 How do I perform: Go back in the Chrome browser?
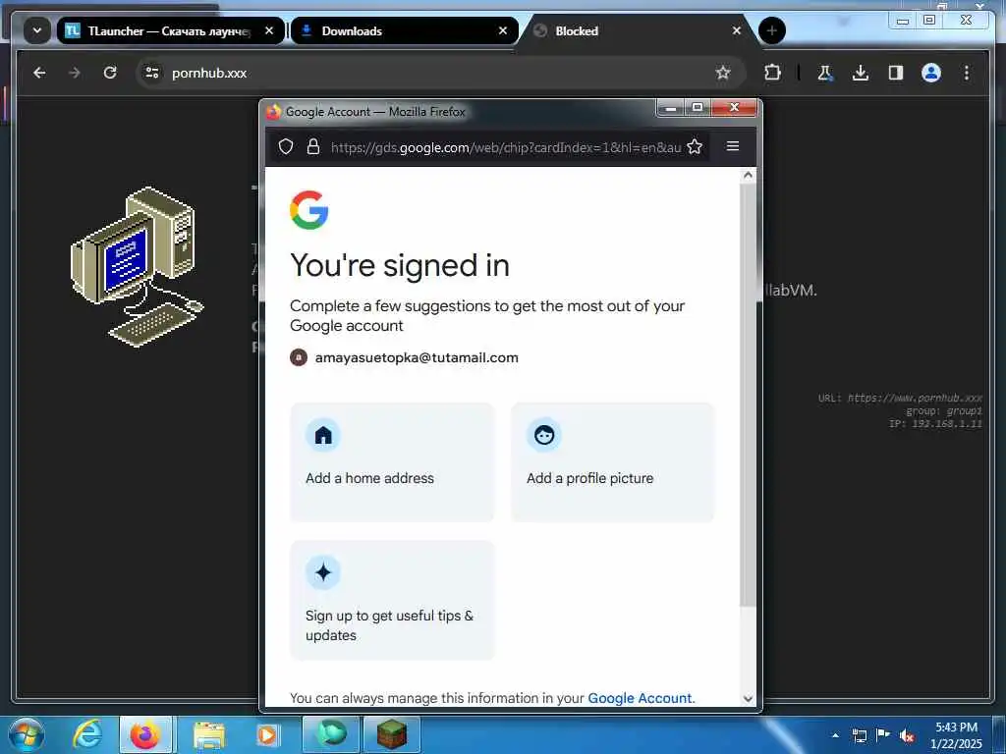click(39, 73)
